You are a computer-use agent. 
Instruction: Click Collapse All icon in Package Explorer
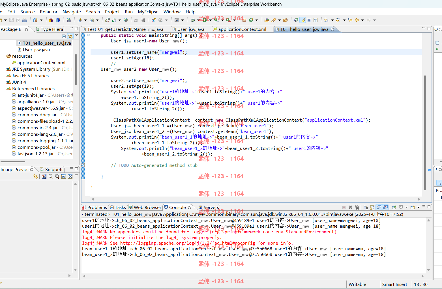pos(64,36)
